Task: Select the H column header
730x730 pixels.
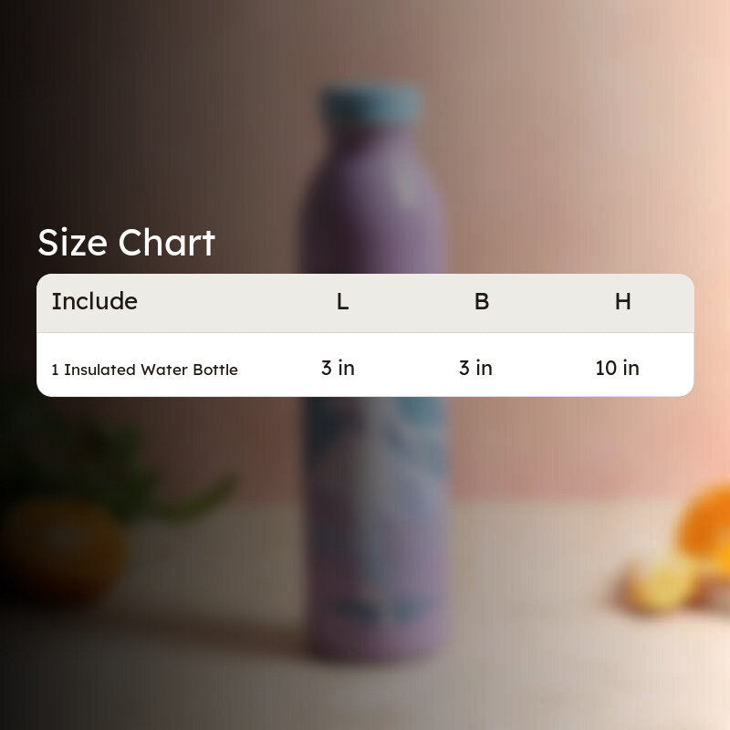Action: click(623, 302)
